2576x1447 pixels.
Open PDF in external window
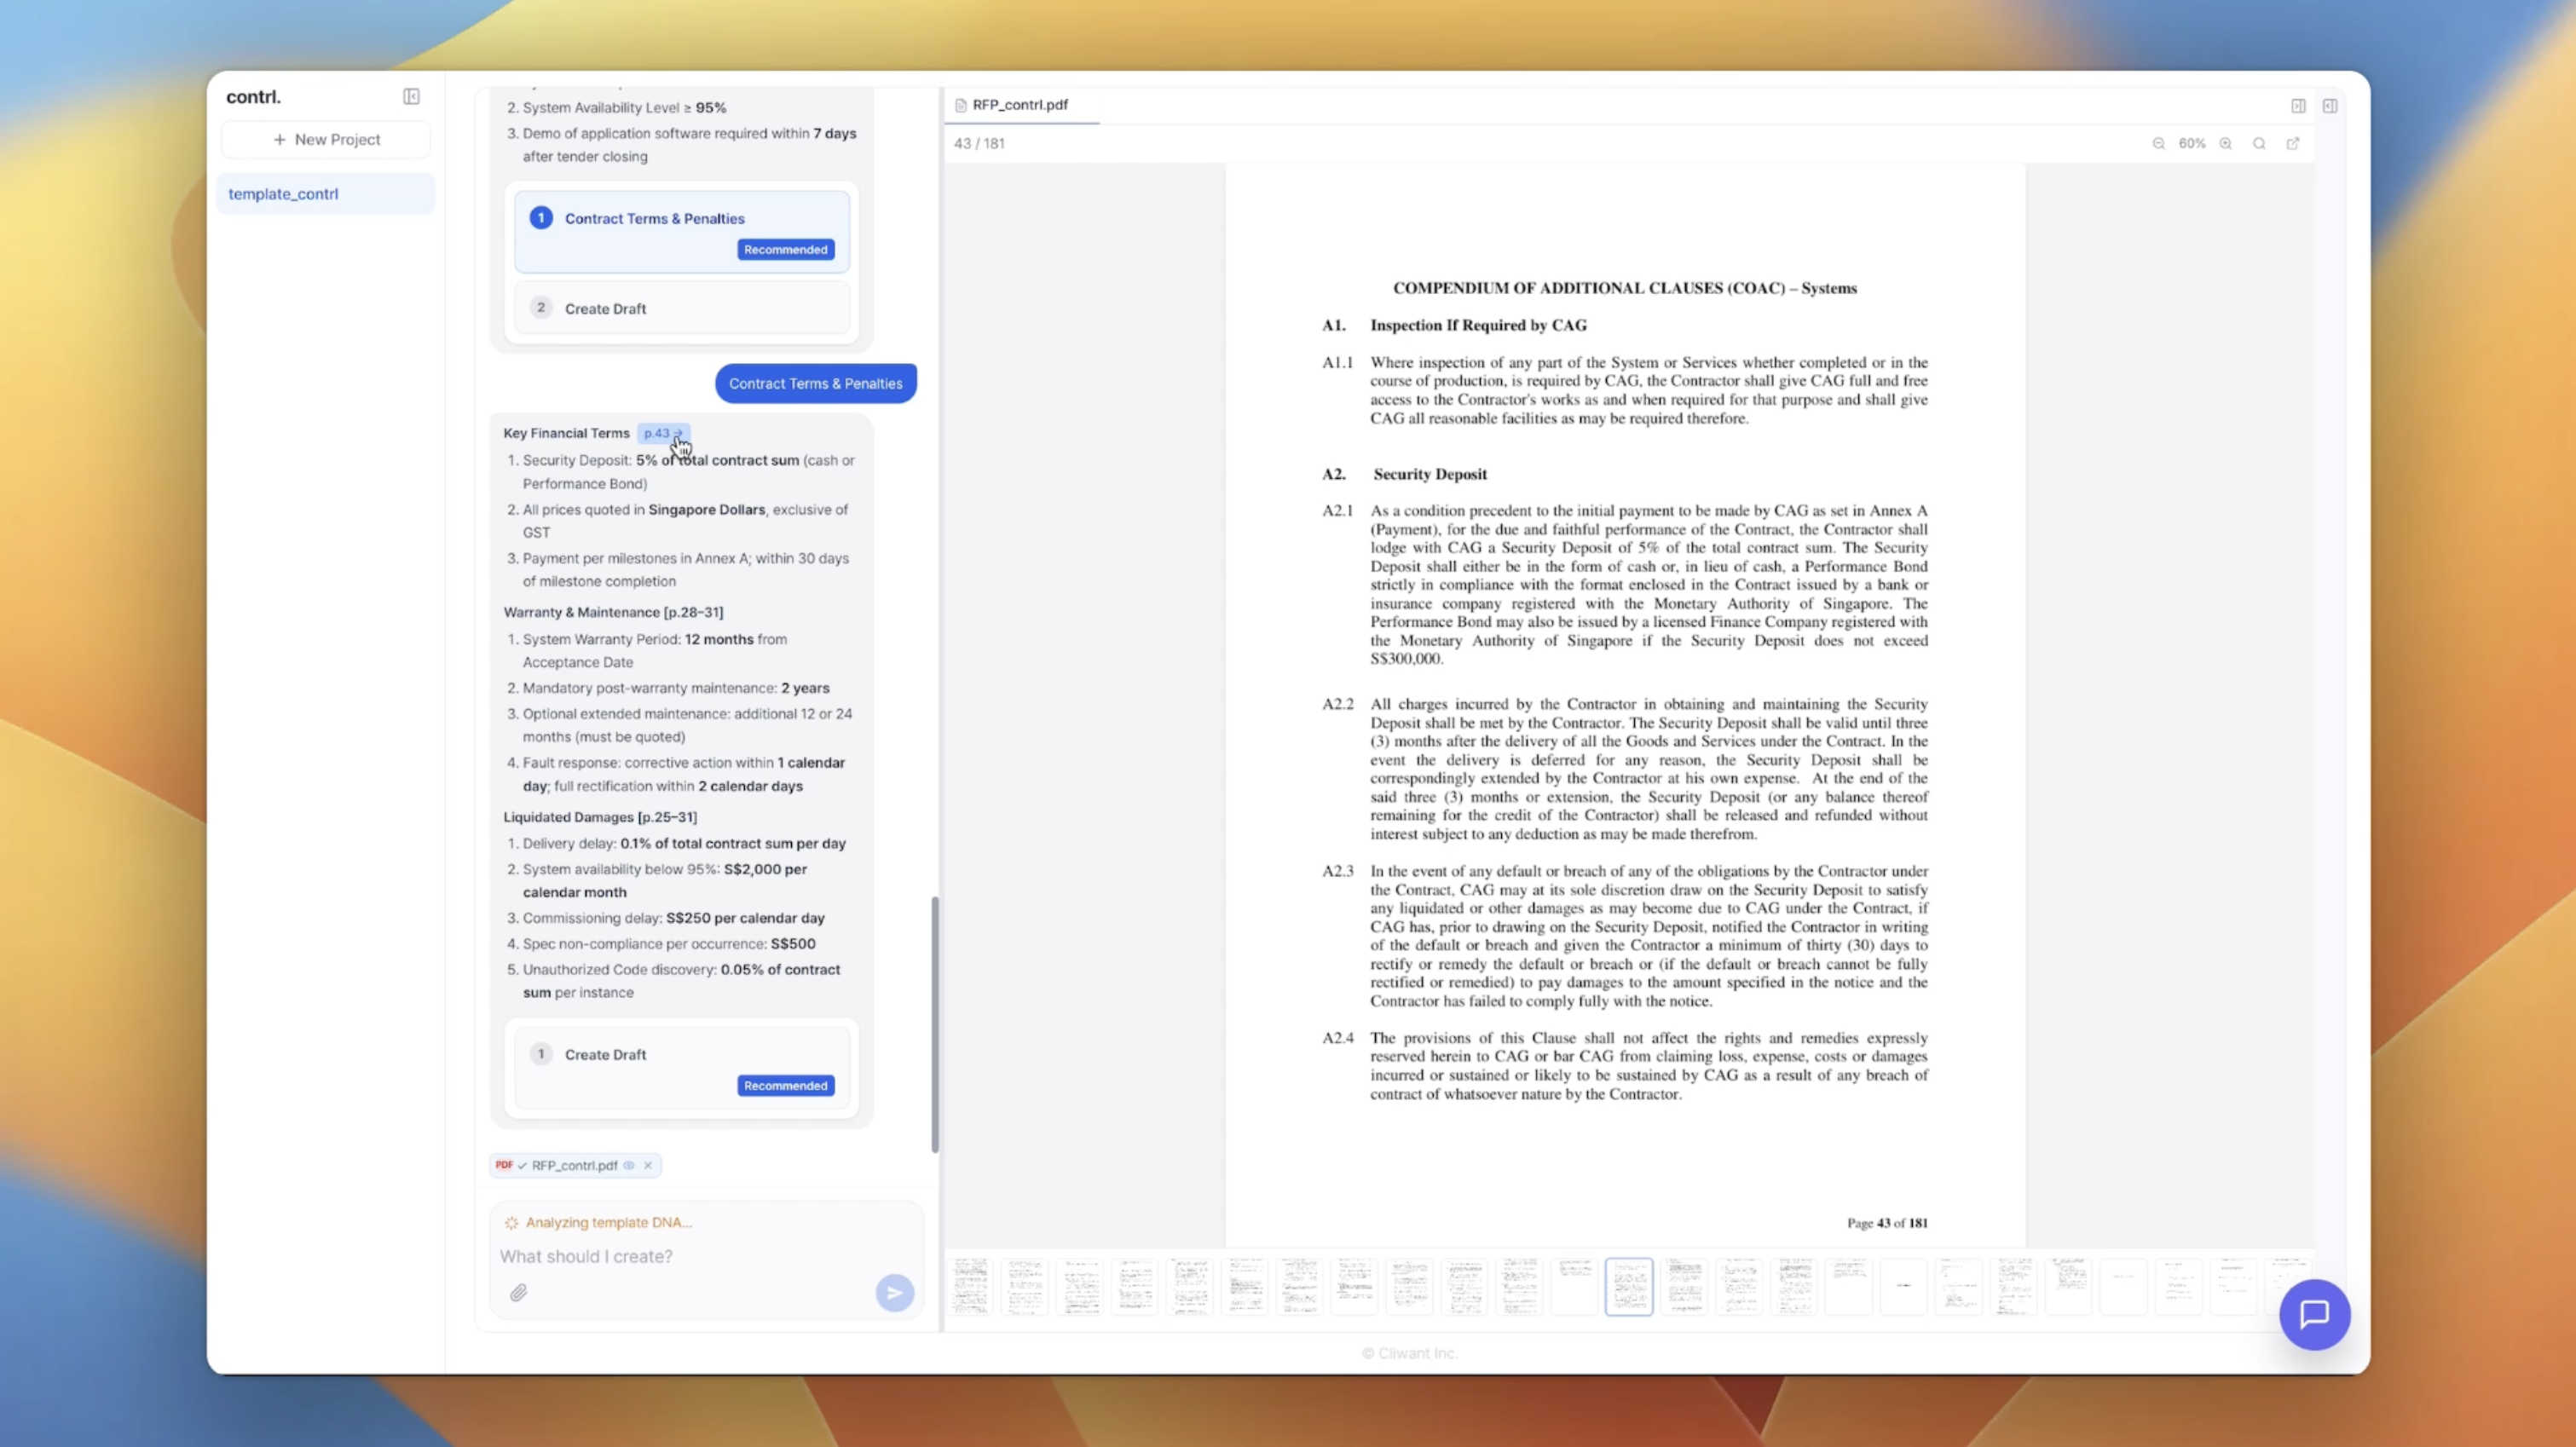2293,144
